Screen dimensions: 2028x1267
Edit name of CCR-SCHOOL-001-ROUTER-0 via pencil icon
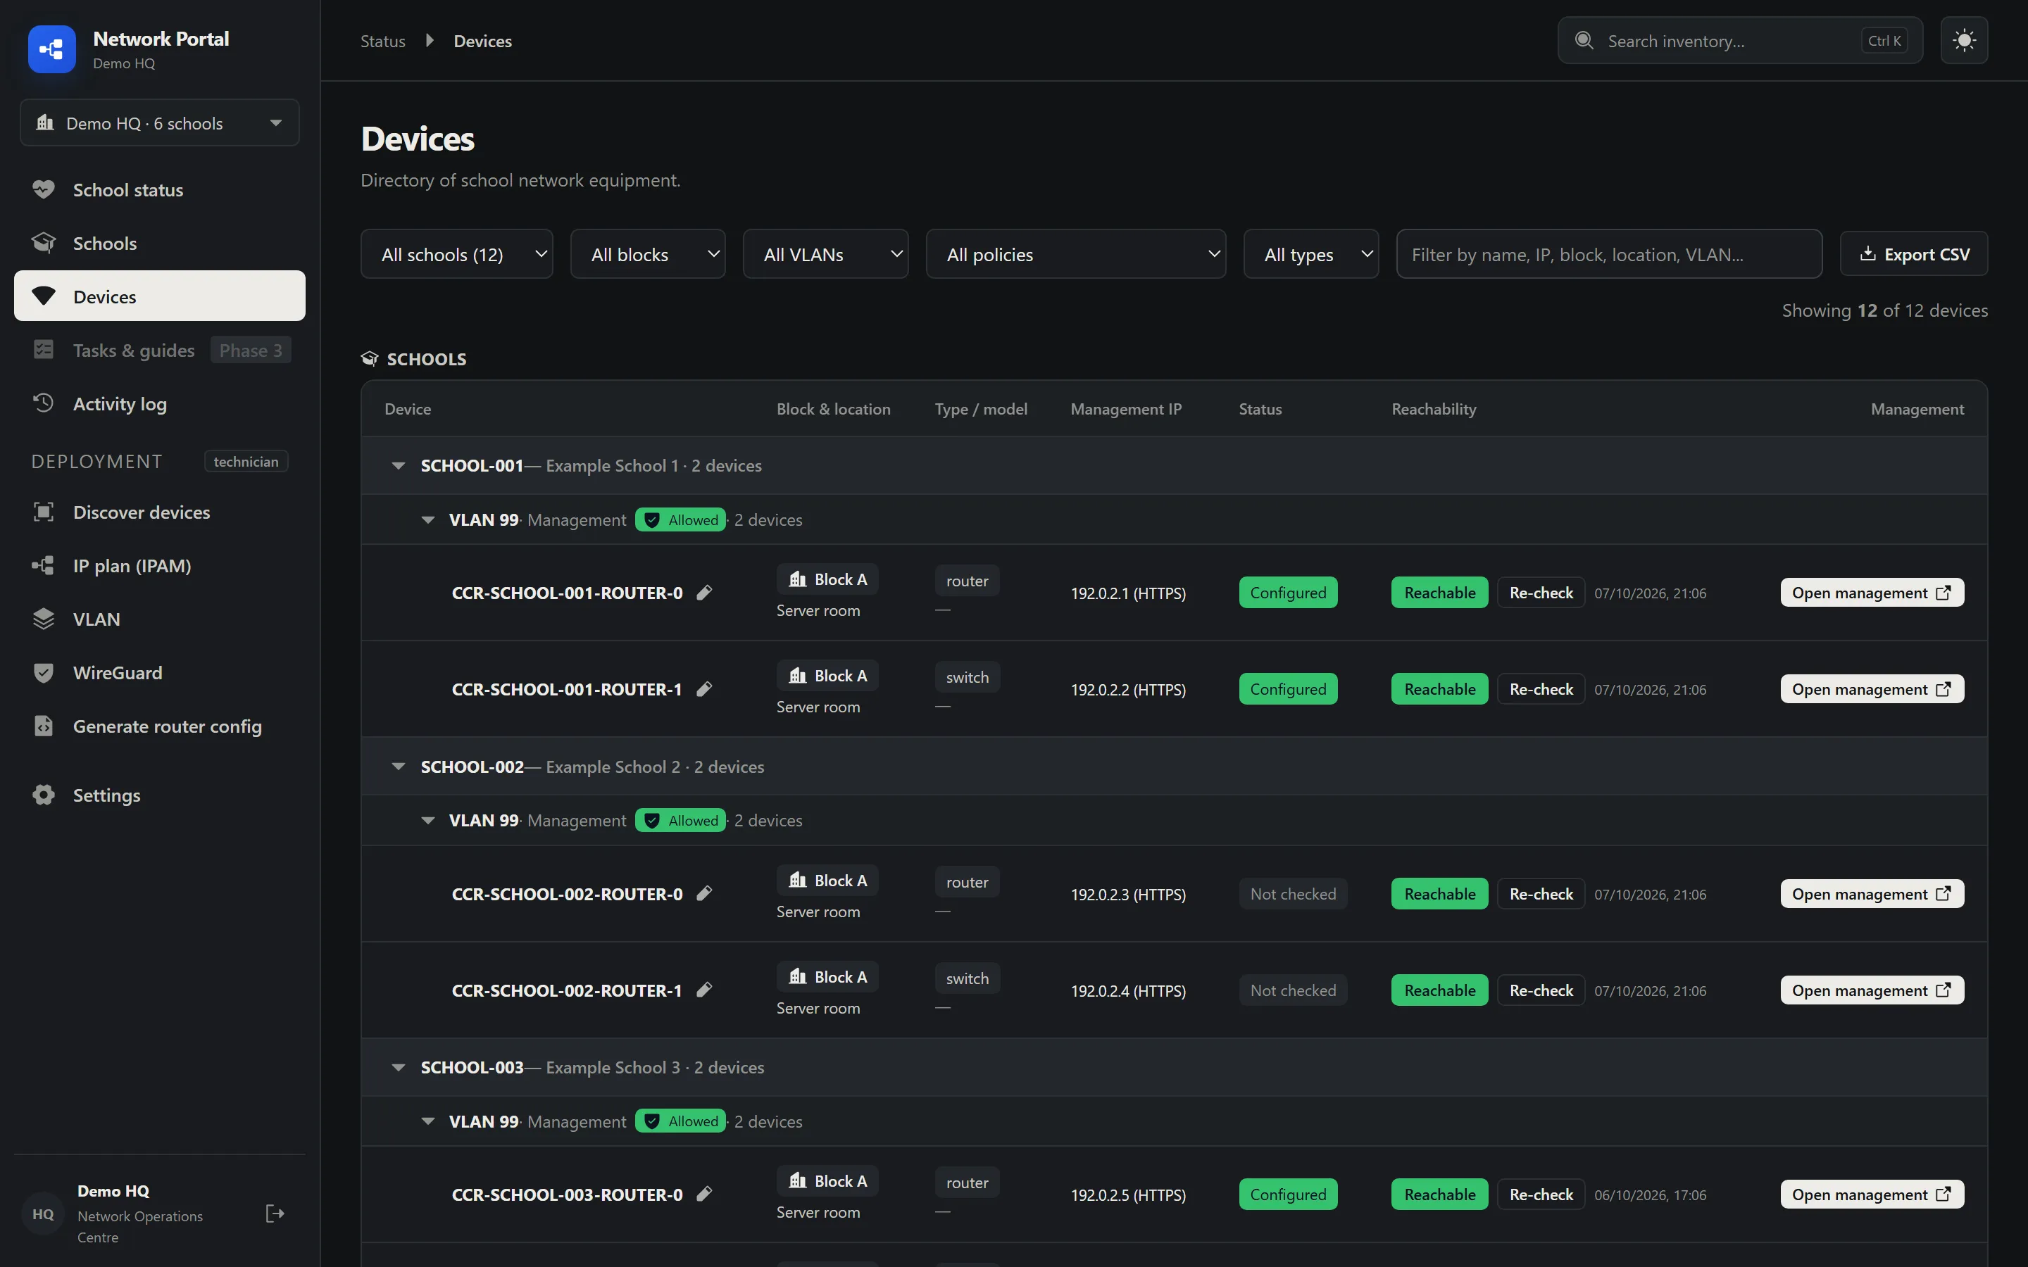[704, 593]
